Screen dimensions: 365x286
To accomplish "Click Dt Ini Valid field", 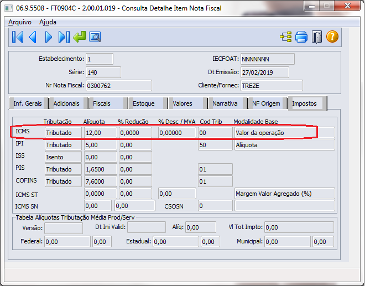I will pos(147,227).
